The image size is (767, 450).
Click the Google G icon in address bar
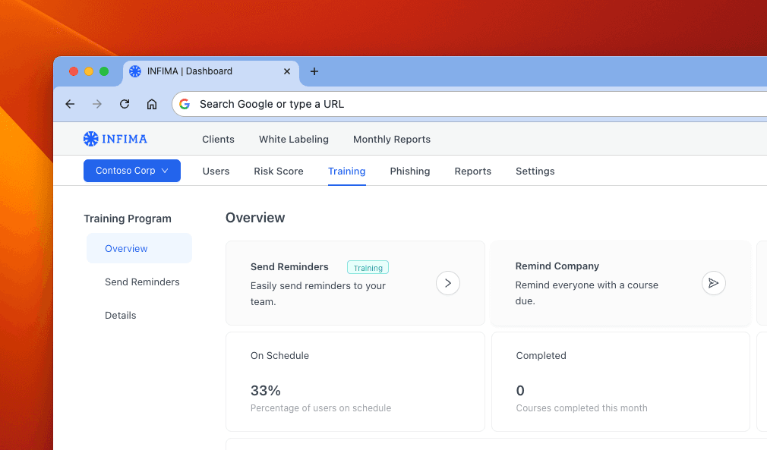coord(184,104)
